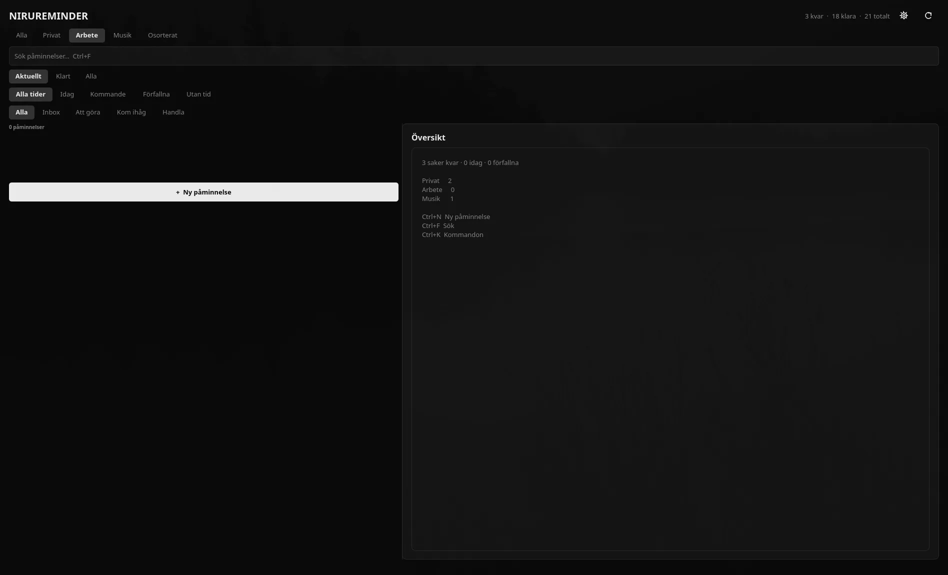Click the Musik 1 overview row

point(438,199)
